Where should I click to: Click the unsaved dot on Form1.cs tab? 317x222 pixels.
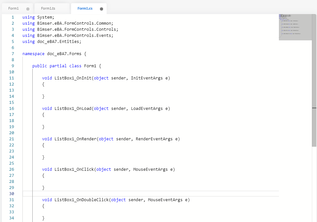(102, 9)
